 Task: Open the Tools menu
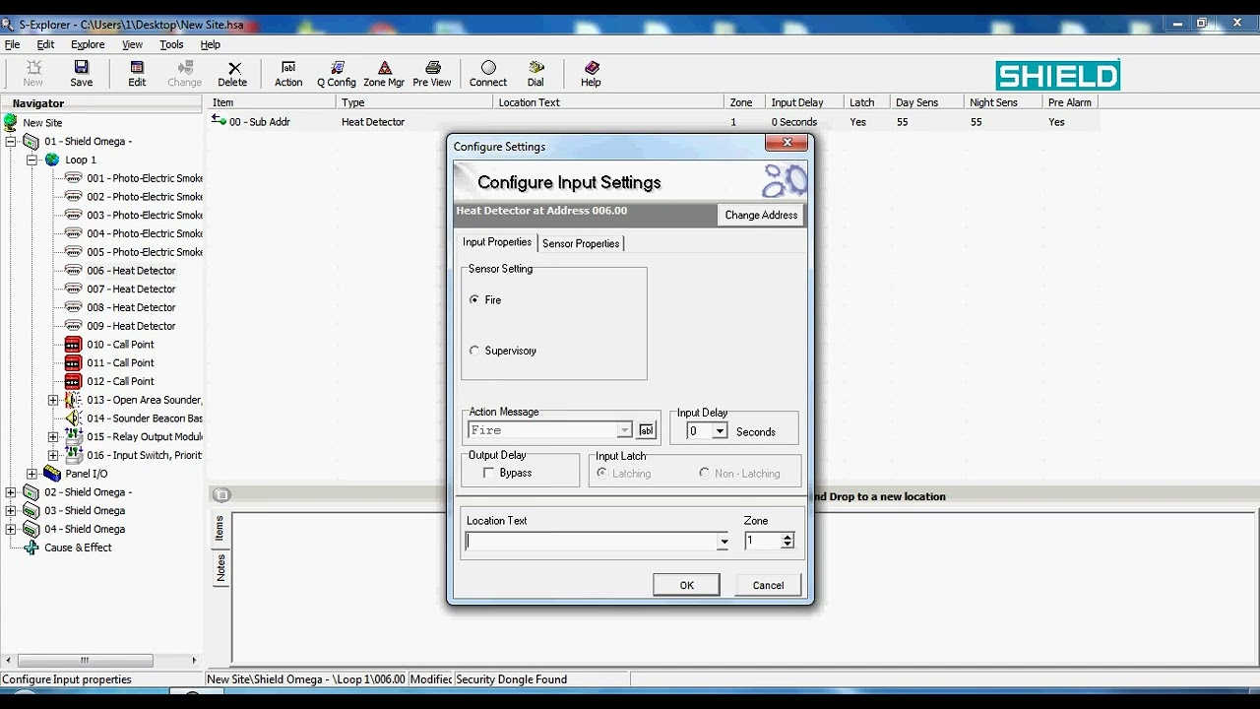point(171,44)
